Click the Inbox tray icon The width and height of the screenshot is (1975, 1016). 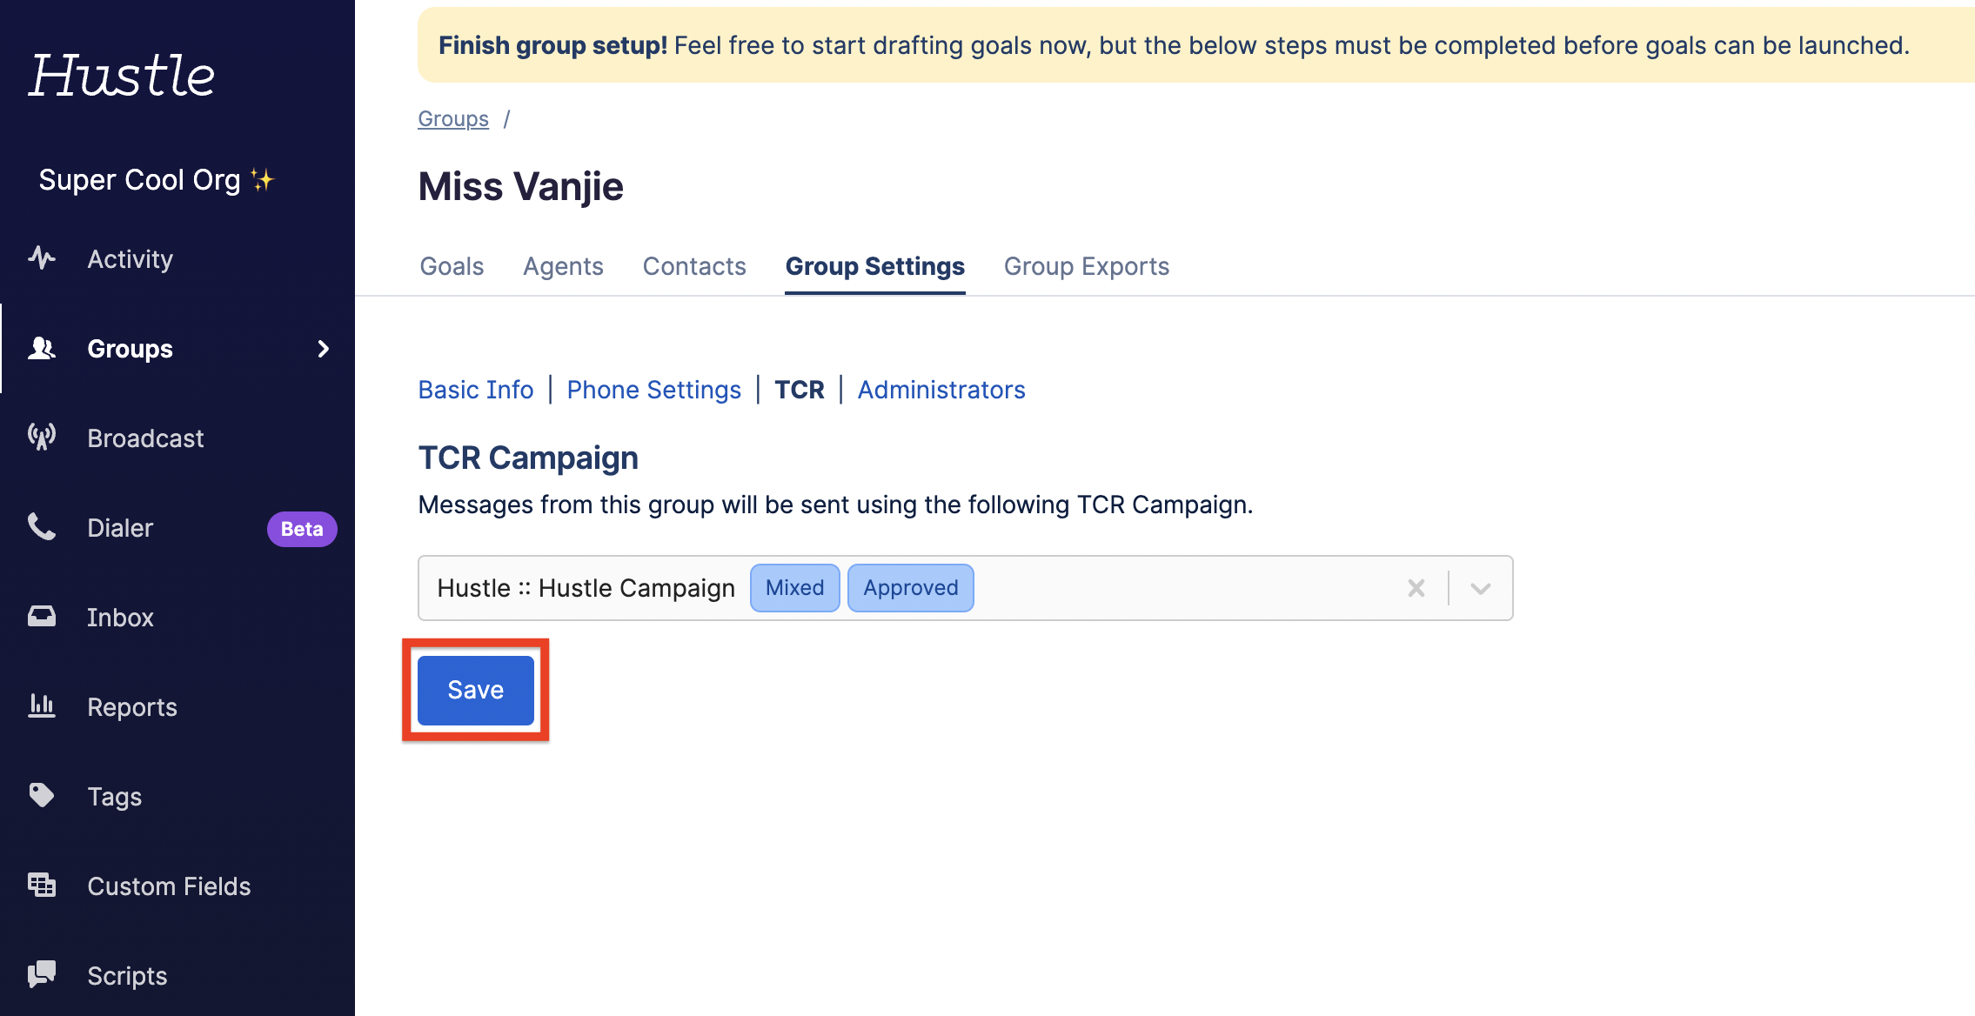(41, 617)
